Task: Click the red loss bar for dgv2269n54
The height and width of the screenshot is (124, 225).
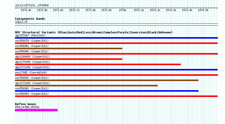Action: click(69, 59)
